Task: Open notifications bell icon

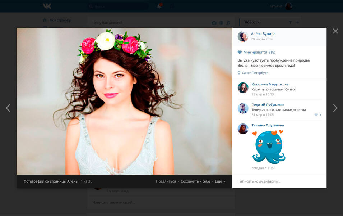Action: click(x=159, y=6)
